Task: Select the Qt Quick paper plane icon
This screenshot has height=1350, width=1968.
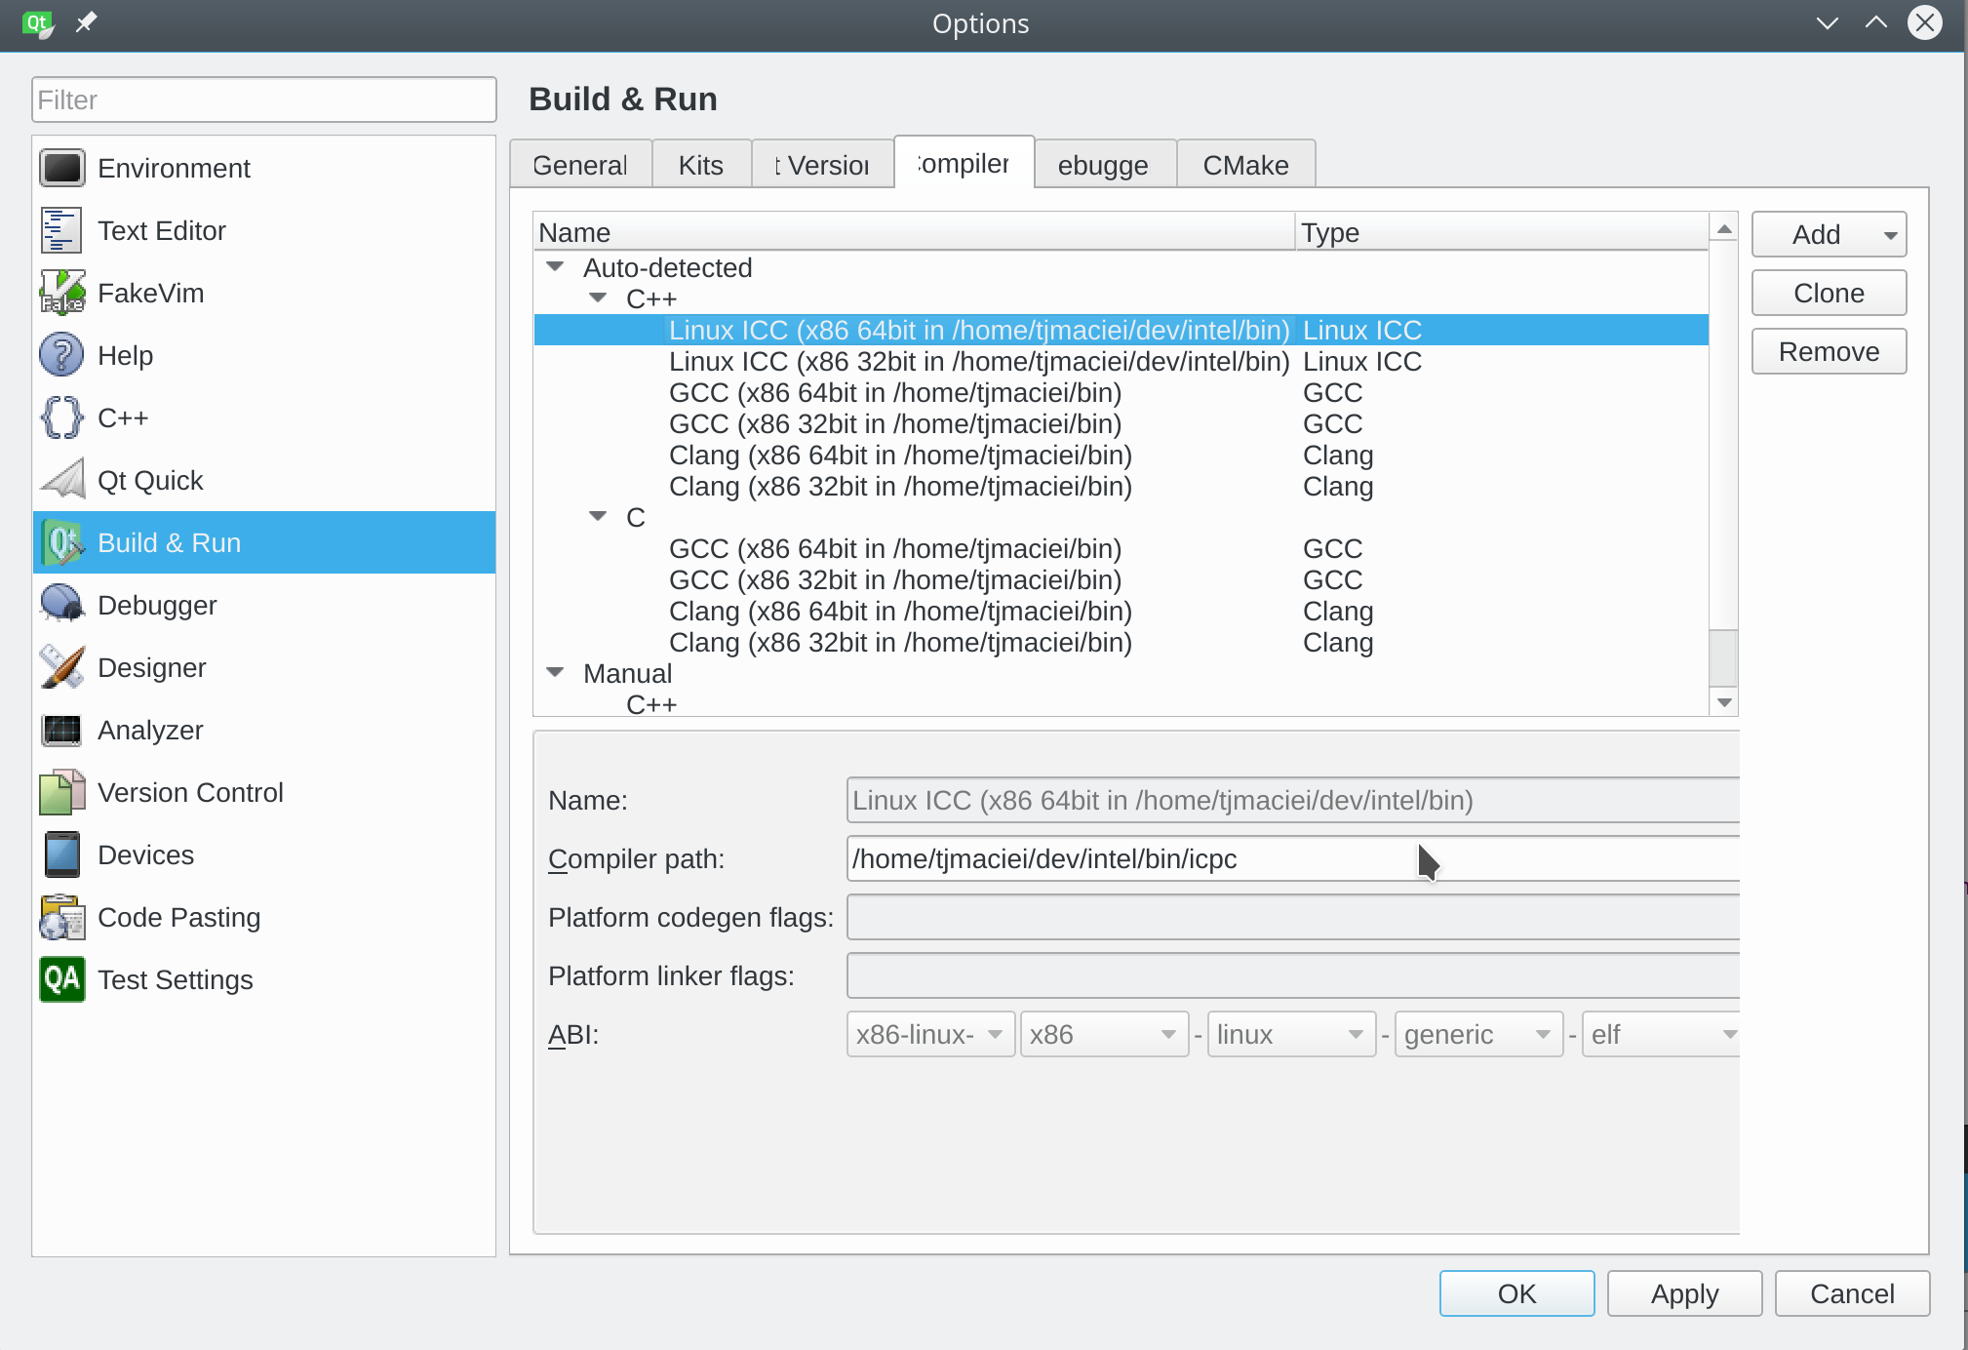Action: click(x=62, y=480)
